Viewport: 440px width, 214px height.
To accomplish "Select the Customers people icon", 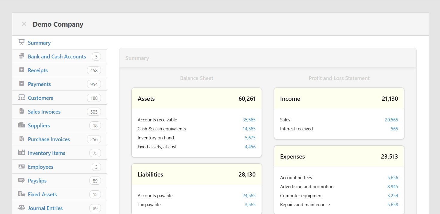I will 21,97.
